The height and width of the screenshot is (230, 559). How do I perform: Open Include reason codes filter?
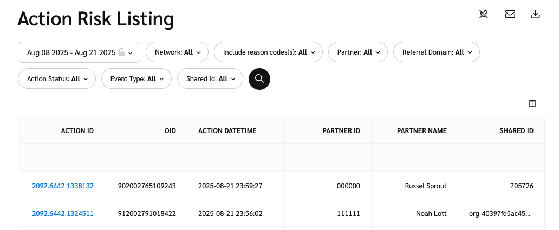point(268,52)
